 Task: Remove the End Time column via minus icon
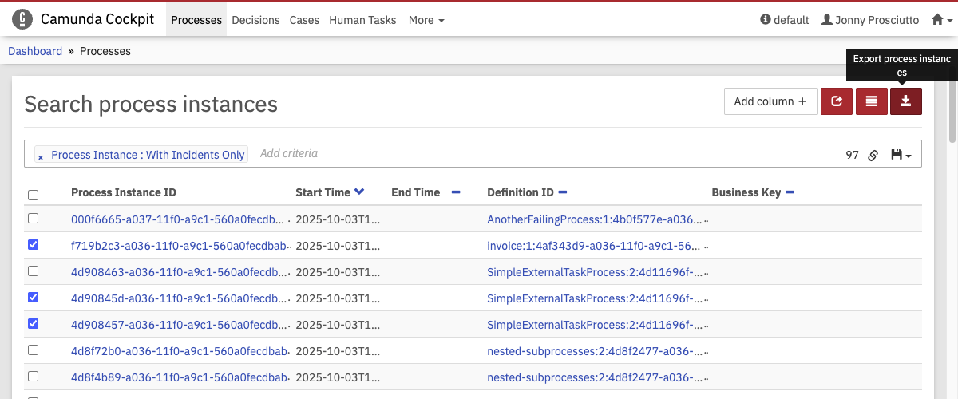(456, 192)
